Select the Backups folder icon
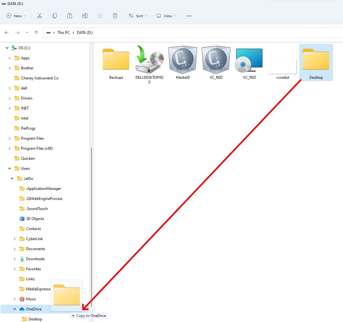343x322 pixels. coord(116,60)
